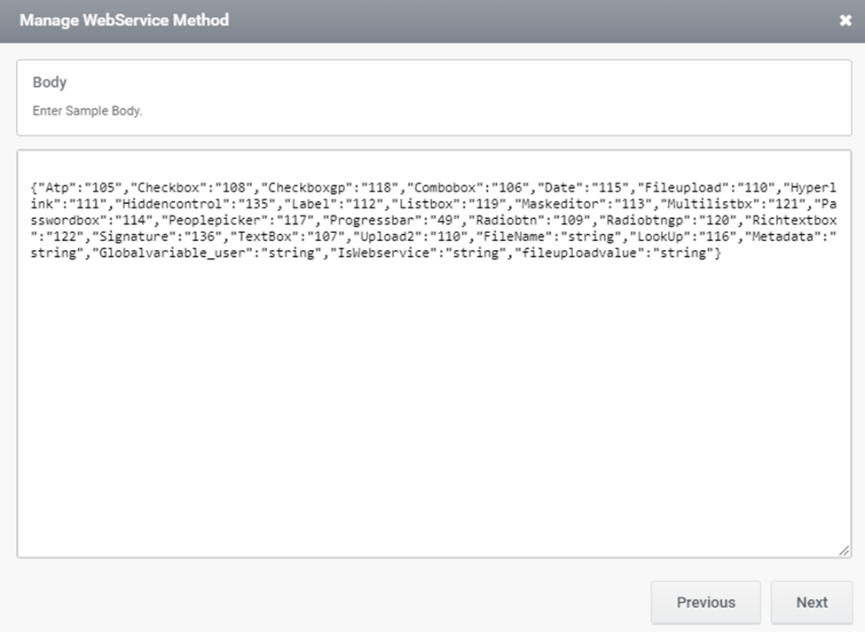Place cursor on "Progressbar" key in body
865x632 pixels.
pos(371,221)
